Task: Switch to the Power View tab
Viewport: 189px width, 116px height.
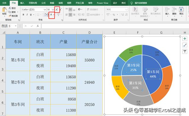Action: tap(102, 3)
